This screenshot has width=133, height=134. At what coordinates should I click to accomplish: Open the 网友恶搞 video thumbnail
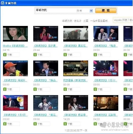76,68
